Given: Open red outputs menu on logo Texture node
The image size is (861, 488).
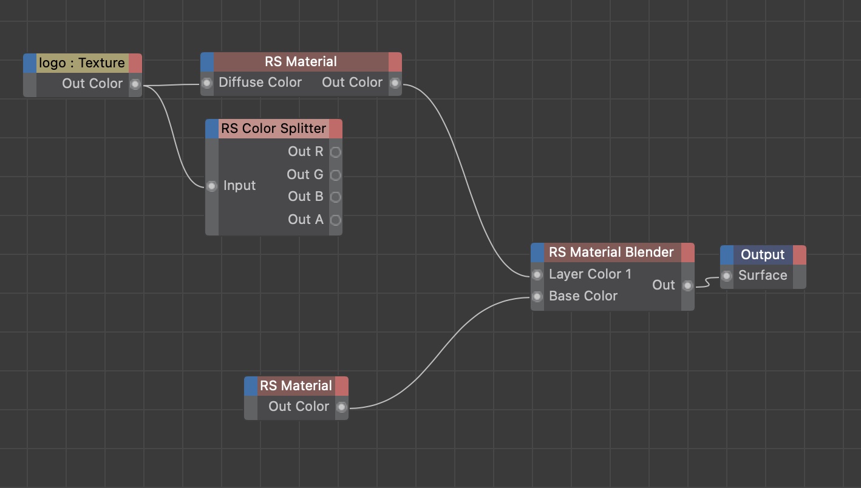Looking at the screenshot, I should (x=135, y=63).
